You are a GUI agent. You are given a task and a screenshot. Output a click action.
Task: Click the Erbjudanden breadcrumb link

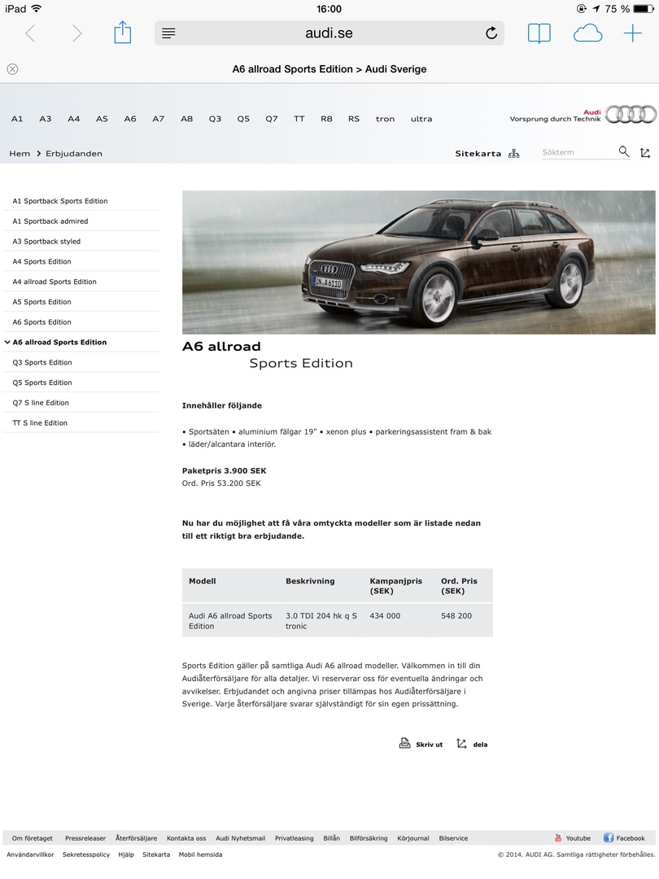click(74, 154)
